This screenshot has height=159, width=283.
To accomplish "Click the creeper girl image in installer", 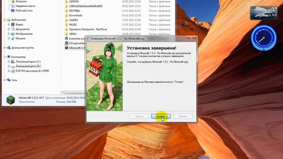I will coord(105,76).
